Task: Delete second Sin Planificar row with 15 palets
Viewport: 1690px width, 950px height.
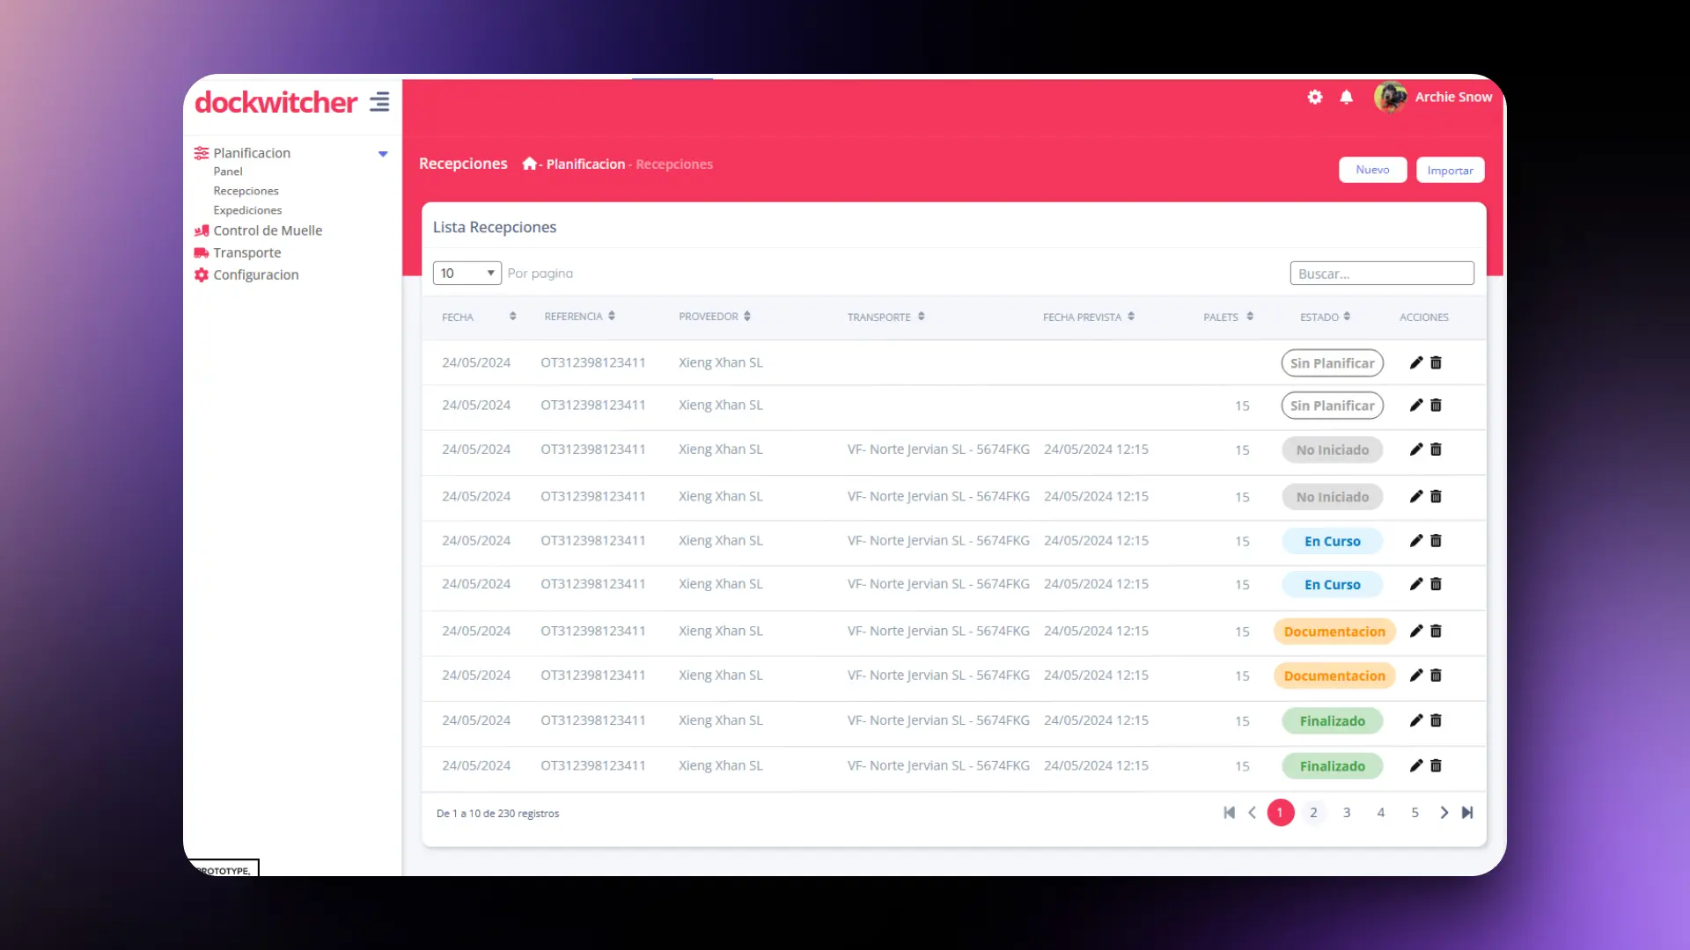Action: coord(1436,405)
